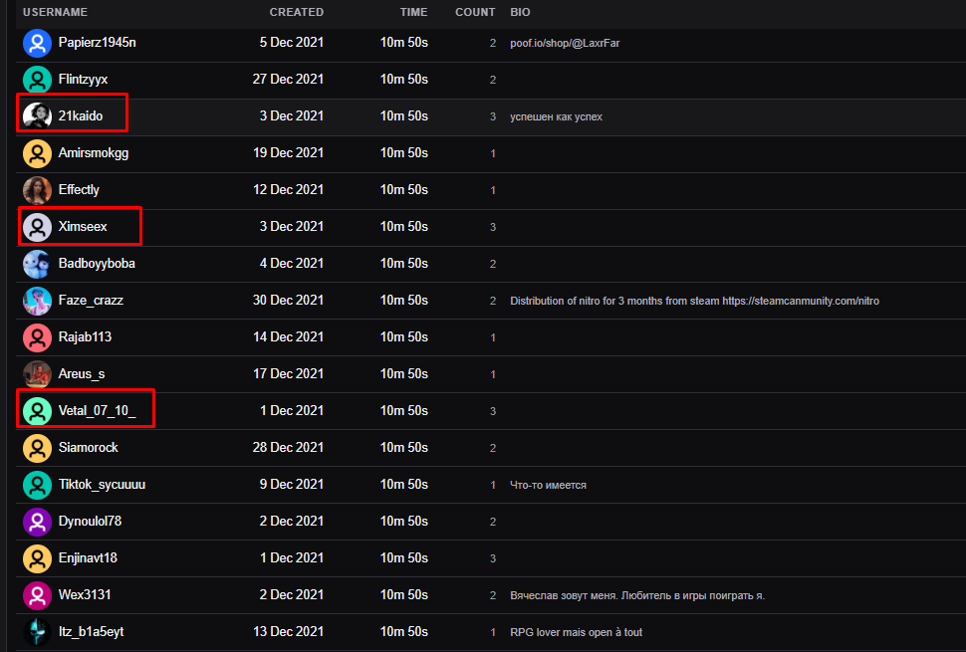Viewport: 966px width, 652px height.
Task: Click Vetal_07_10_'s green avatar icon
Action: pos(37,411)
